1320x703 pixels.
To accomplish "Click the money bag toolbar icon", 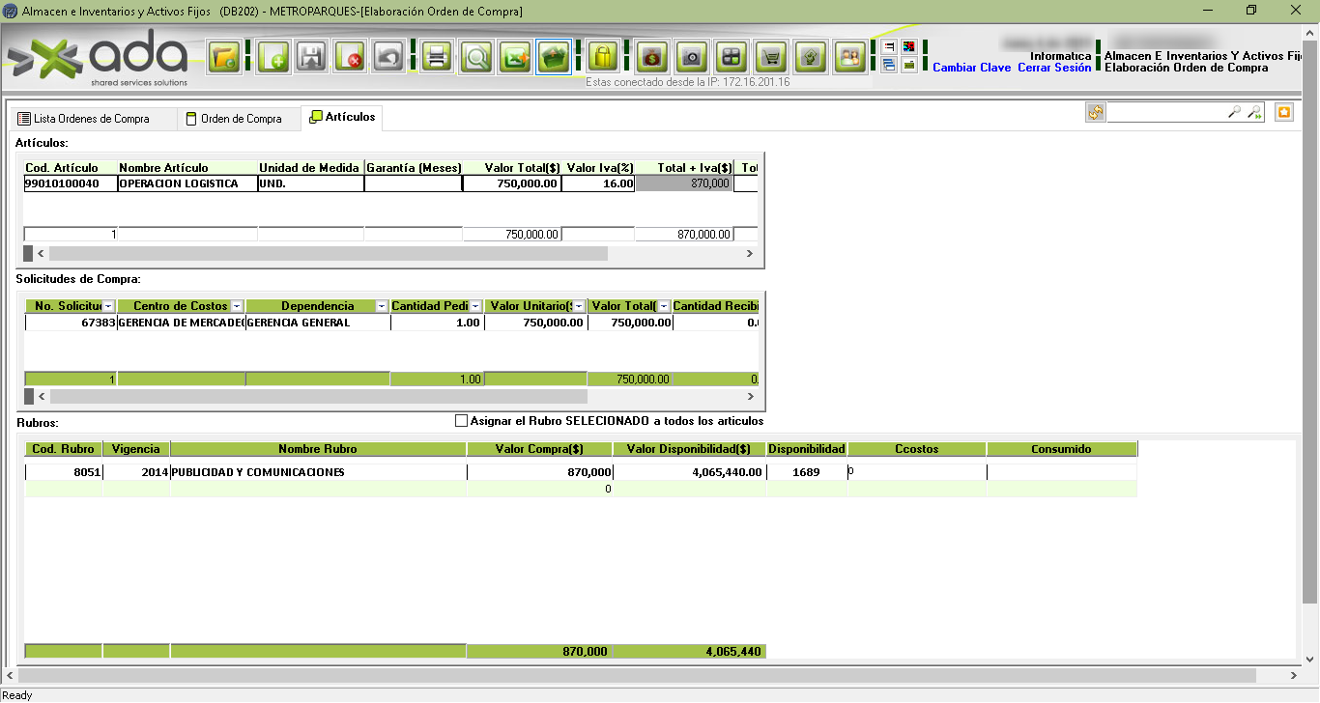I will pos(652,57).
